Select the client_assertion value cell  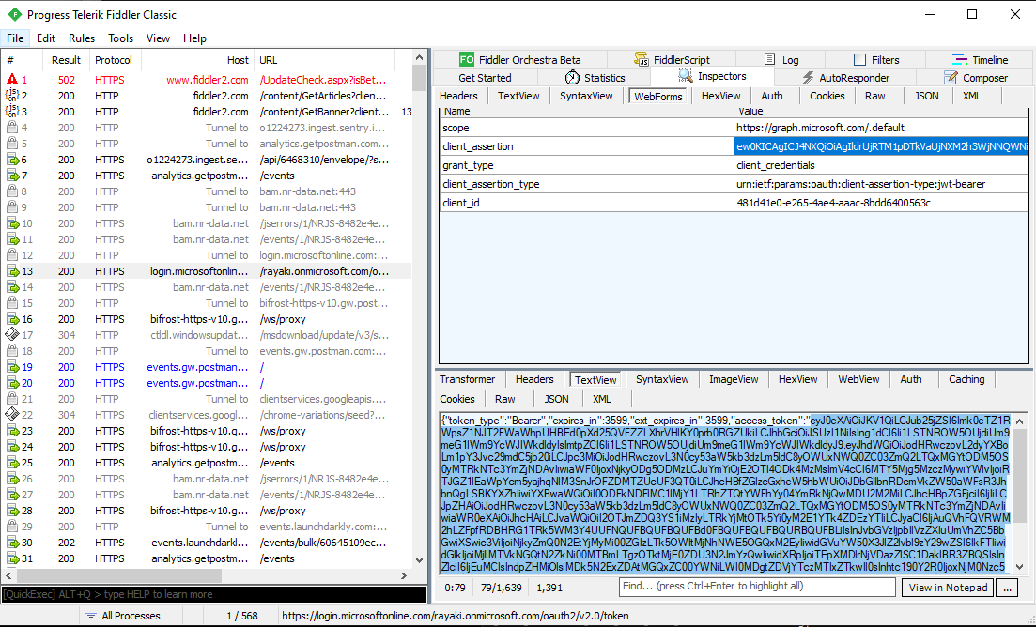(x=881, y=146)
